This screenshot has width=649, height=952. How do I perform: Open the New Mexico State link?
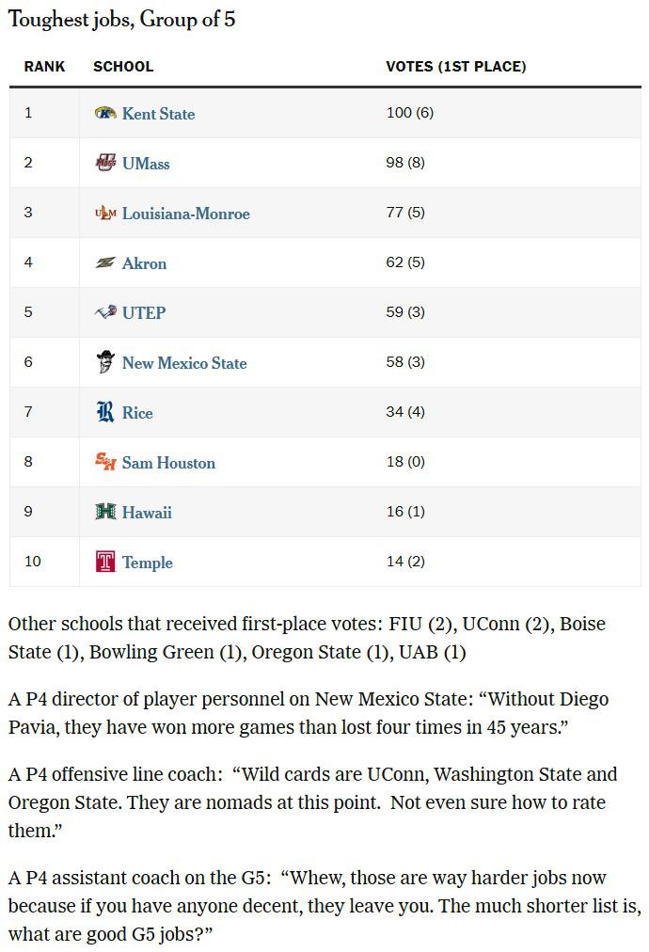tap(184, 363)
